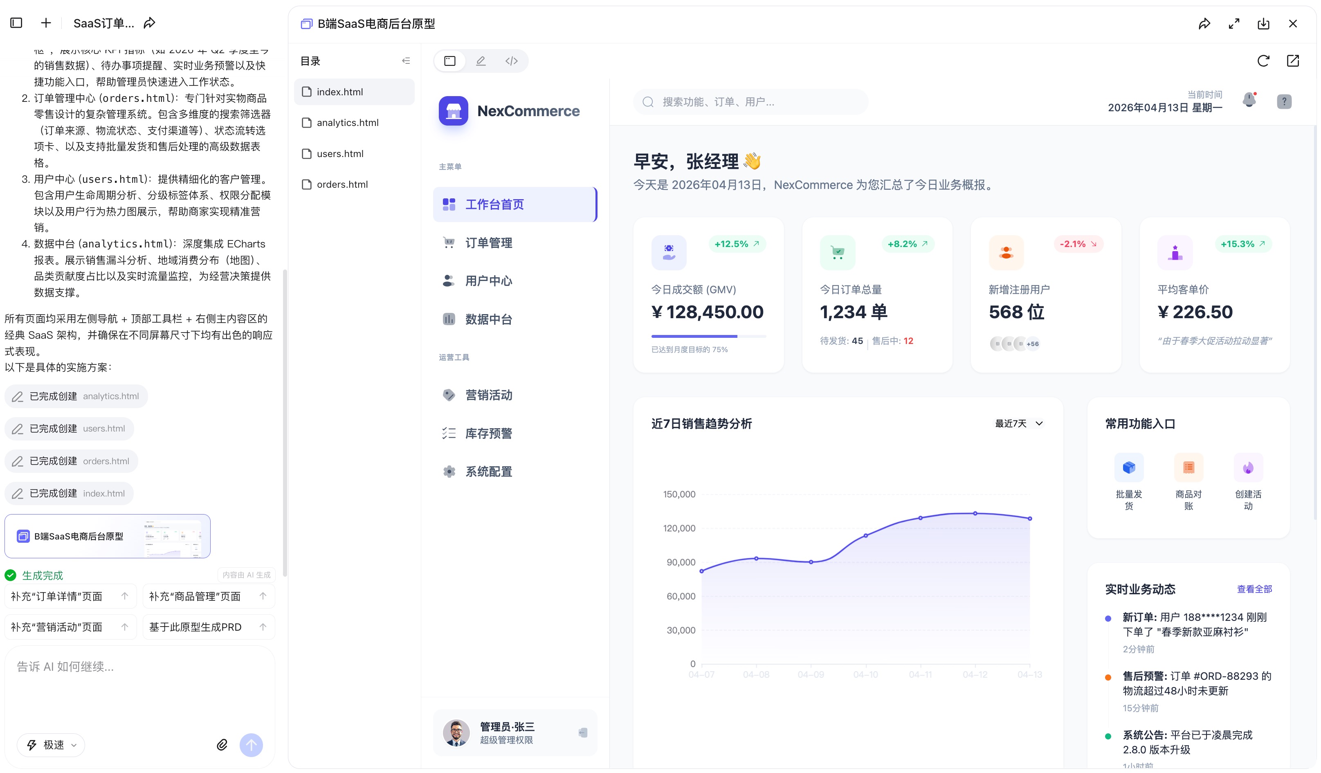Download the prototype using download icon
This screenshot has height=773, width=1321.
tap(1263, 24)
